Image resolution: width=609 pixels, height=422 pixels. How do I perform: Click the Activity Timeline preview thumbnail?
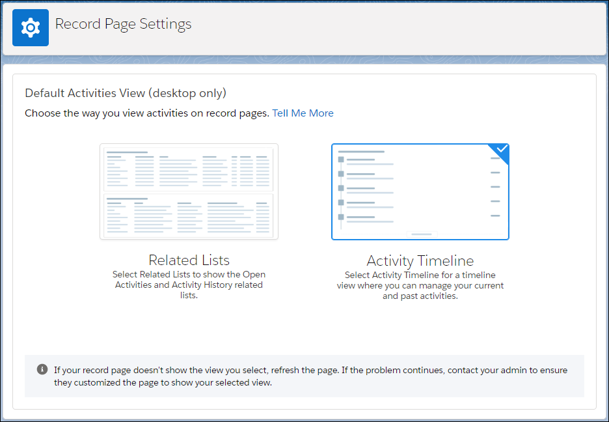pos(420,191)
